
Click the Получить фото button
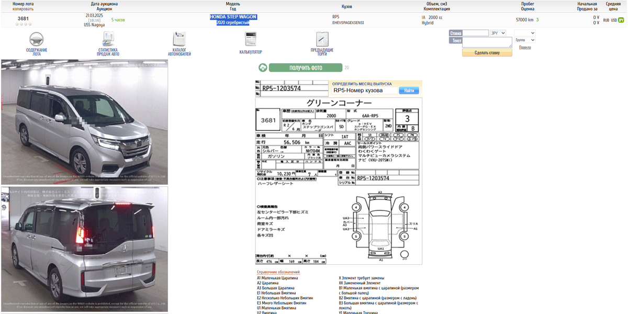306,68
